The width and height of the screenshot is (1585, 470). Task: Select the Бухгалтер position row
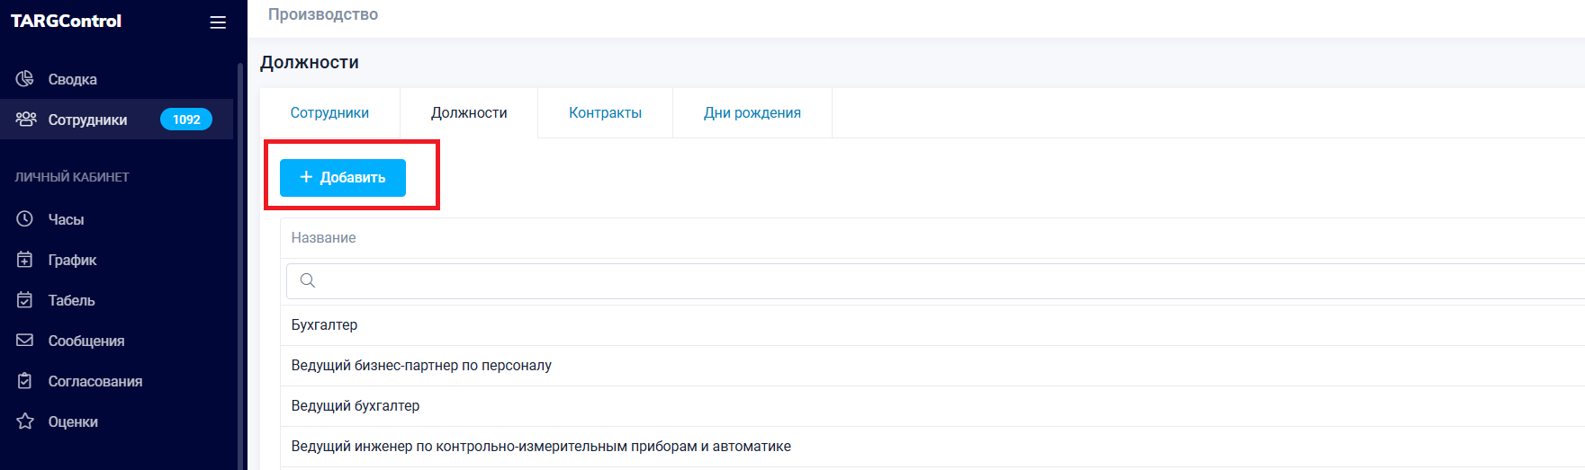(325, 325)
